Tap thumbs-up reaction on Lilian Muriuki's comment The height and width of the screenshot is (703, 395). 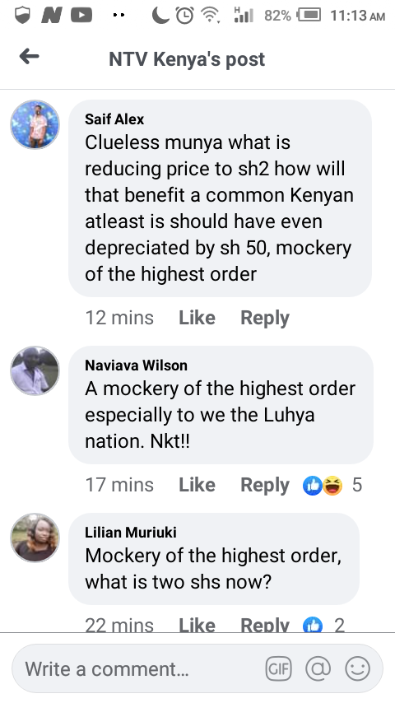point(313,625)
